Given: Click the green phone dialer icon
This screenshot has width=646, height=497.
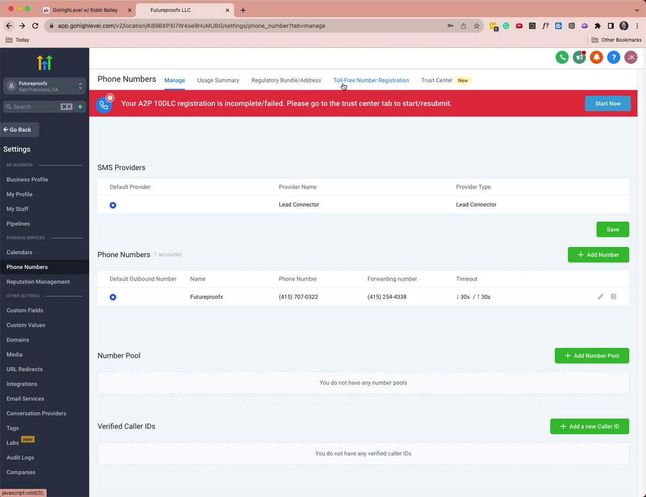Looking at the screenshot, I should point(562,58).
